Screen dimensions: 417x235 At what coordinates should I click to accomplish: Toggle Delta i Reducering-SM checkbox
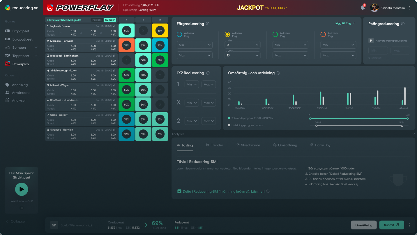[179, 191]
